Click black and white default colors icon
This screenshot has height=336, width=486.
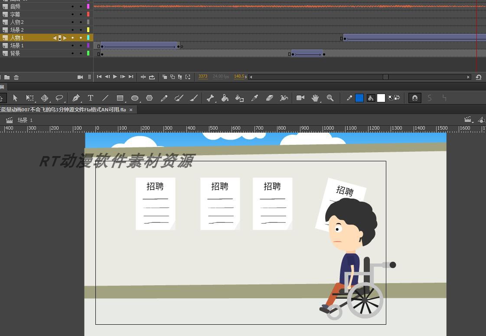click(391, 98)
